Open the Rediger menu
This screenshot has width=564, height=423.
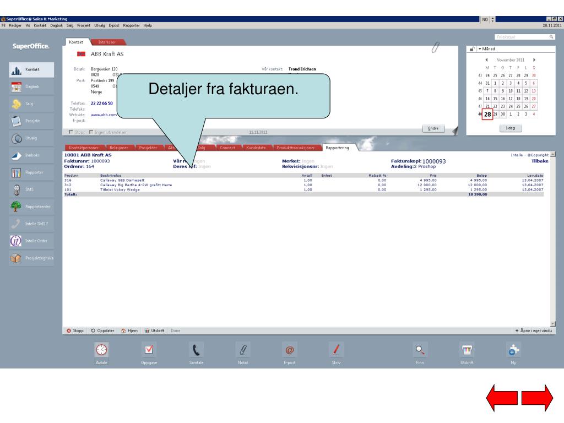[15, 25]
